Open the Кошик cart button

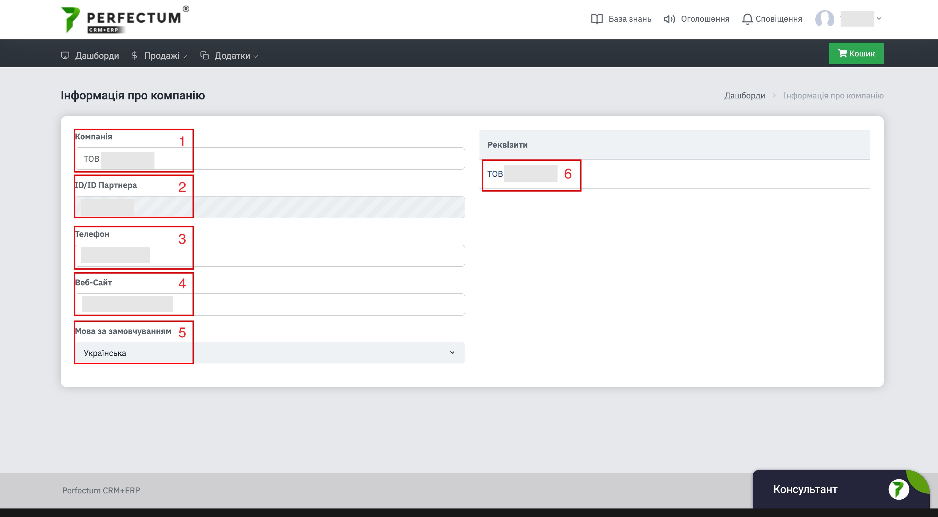point(856,53)
